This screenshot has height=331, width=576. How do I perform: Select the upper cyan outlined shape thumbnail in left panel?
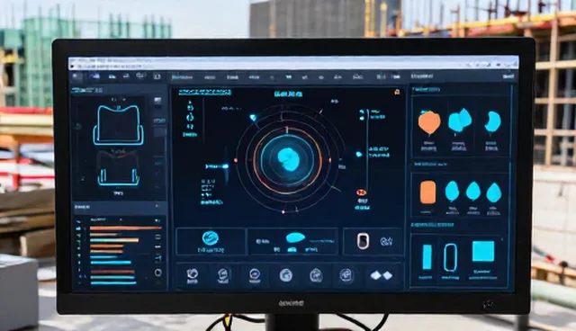[x=118, y=125]
